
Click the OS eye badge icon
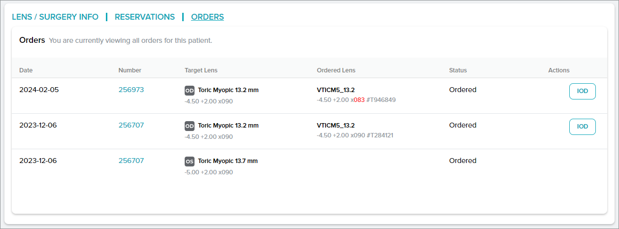click(x=190, y=162)
